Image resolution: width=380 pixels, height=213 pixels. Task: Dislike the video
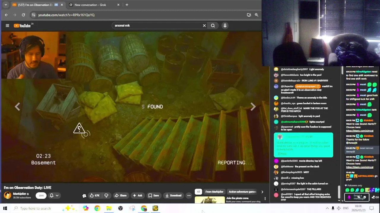coord(106,195)
